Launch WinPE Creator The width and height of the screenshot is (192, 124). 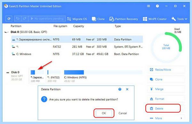(x=155, y=19)
